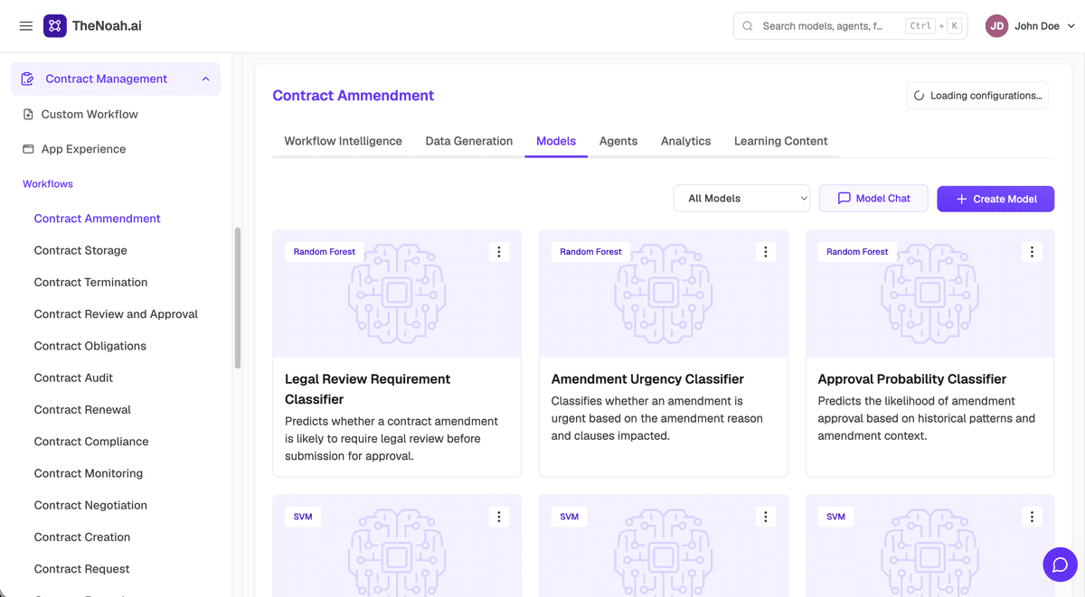Click the Model Chat speech icon
Screen dimensions: 1085x597
pos(844,199)
